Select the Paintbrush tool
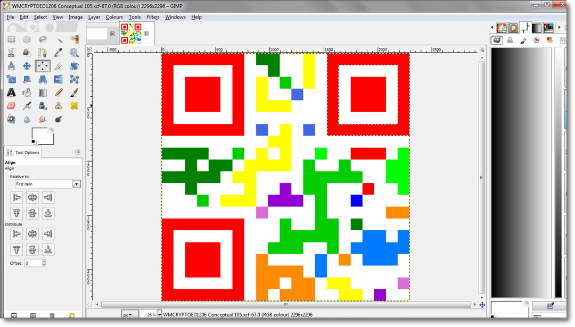This screenshot has width=575, height=327. (74, 93)
